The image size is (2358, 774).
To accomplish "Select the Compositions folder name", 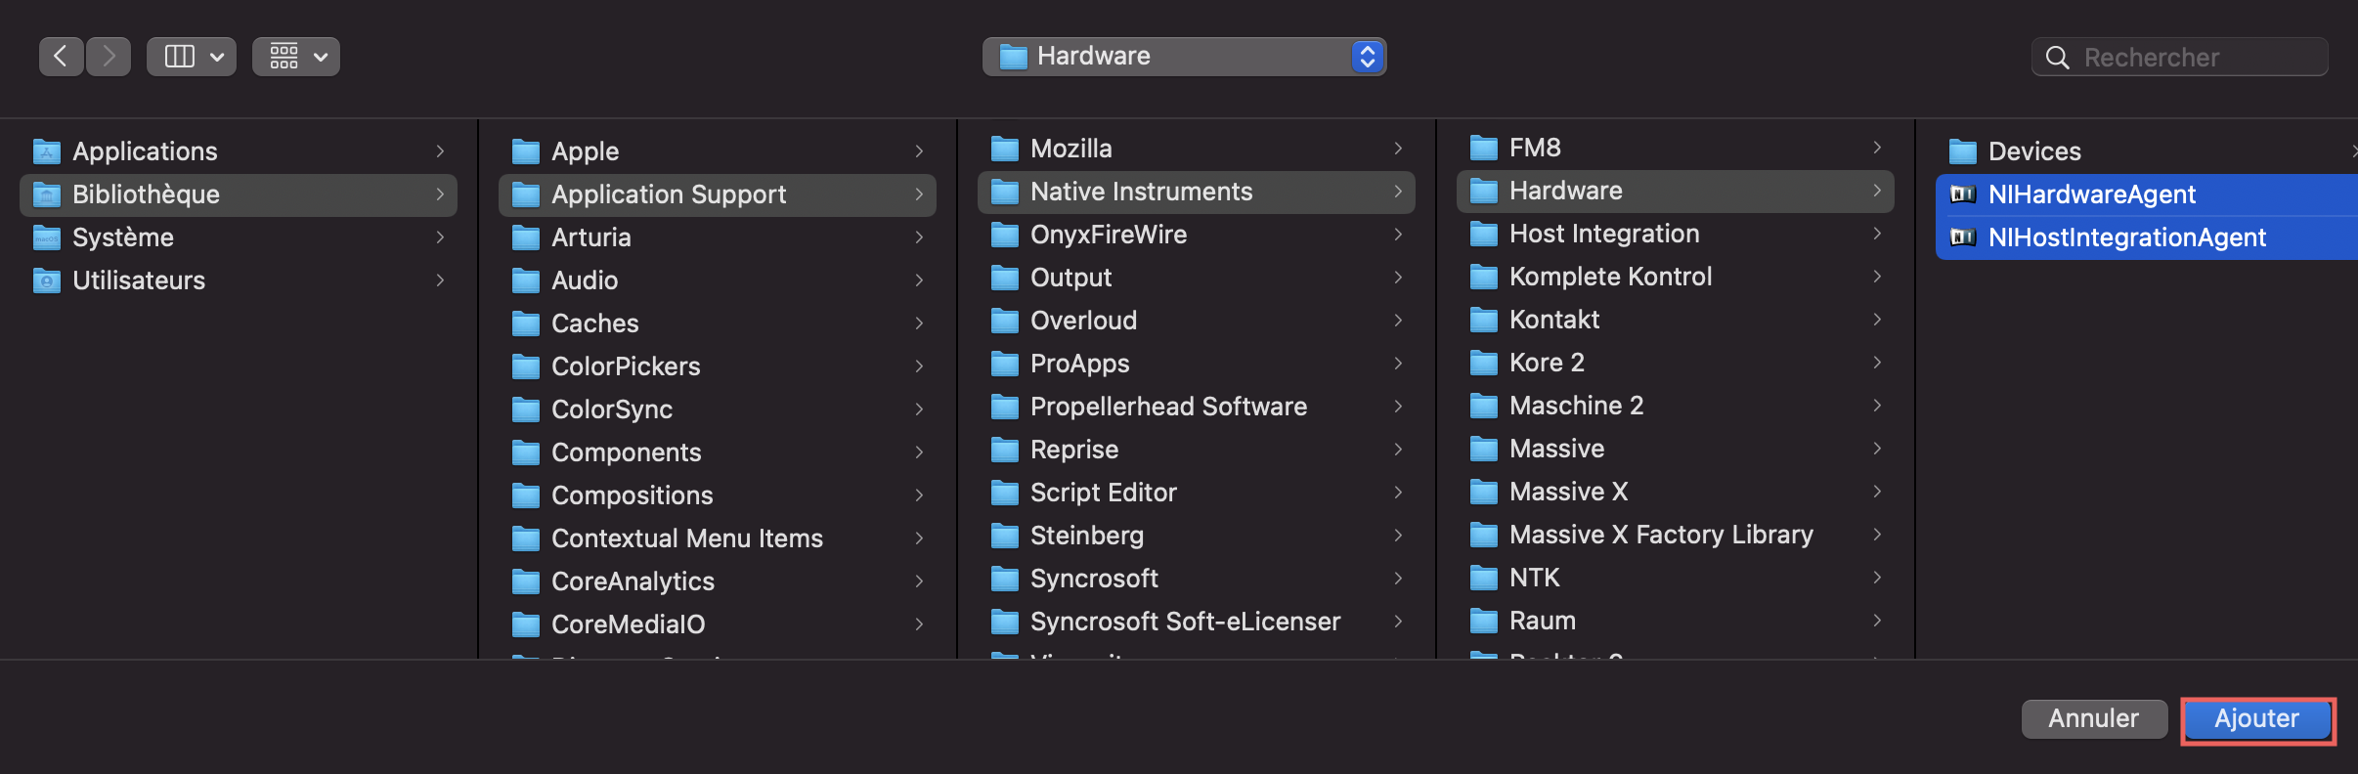I will click(633, 495).
